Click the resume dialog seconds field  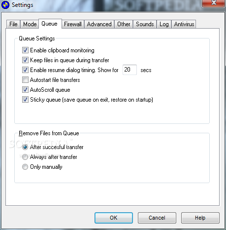[x=129, y=70]
